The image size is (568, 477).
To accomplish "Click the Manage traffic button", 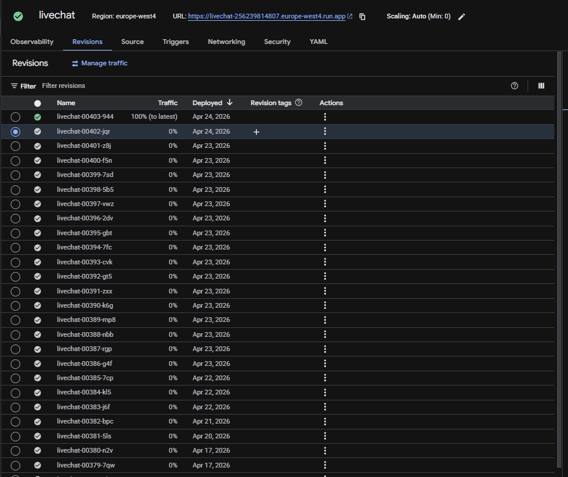I will tap(99, 64).
